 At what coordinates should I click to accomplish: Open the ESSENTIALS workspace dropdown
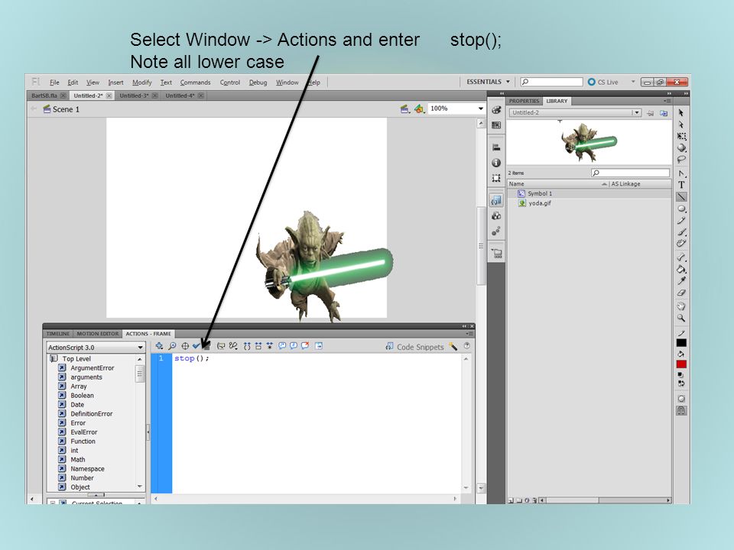click(x=488, y=82)
